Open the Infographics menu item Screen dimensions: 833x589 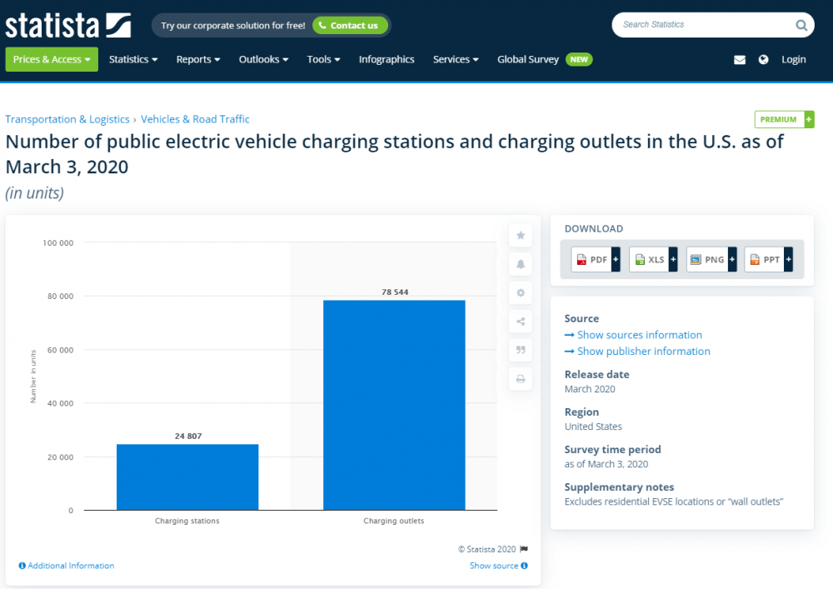(x=387, y=59)
